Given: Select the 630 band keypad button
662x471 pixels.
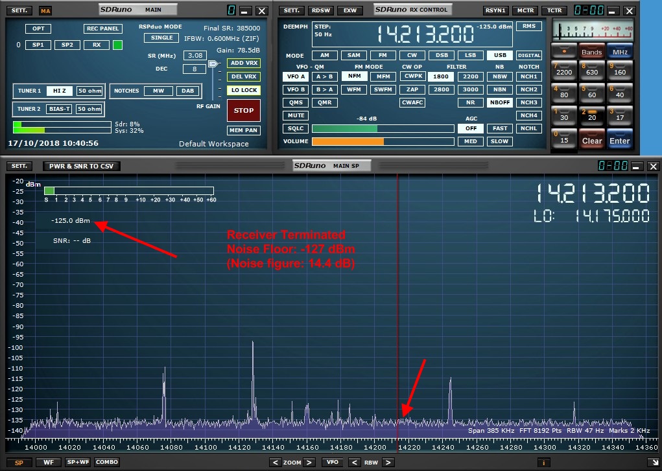Looking at the screenshot, I should [x=592, y=71].
